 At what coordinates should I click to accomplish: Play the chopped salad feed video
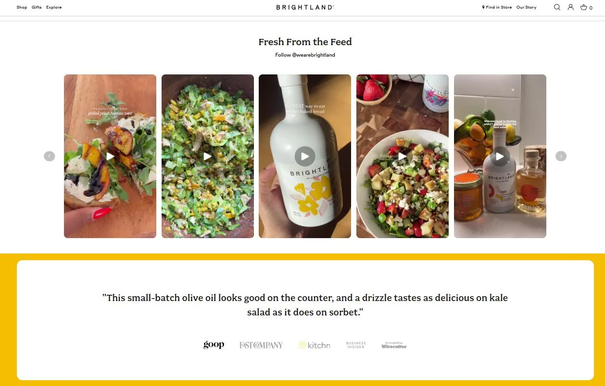point(207,156)
